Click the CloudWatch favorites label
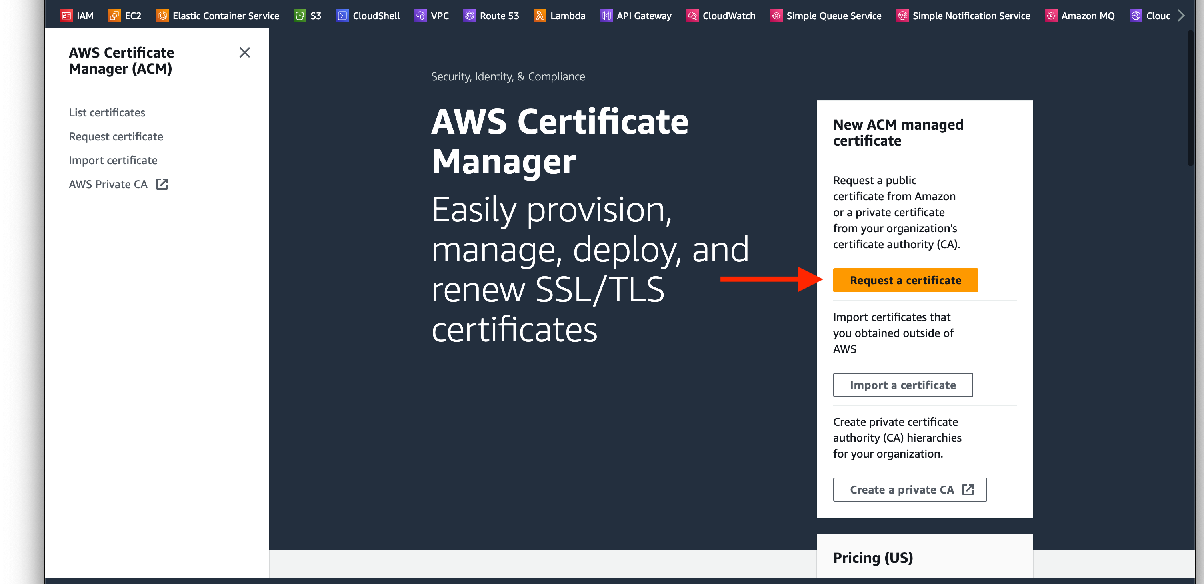1204x584 pixels. coord(729,16)
